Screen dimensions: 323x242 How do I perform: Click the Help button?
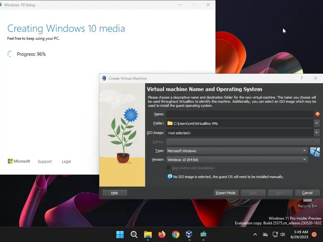tap(115, 193)
